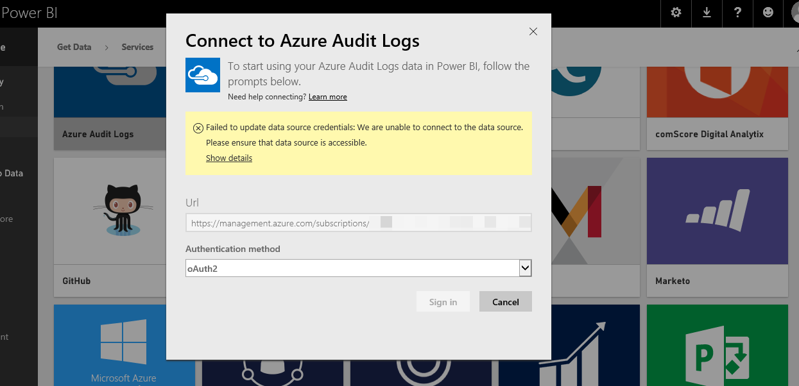Select the Azure Audit Logs tile label
Screen dimensions: 799x386
(98, 134)
